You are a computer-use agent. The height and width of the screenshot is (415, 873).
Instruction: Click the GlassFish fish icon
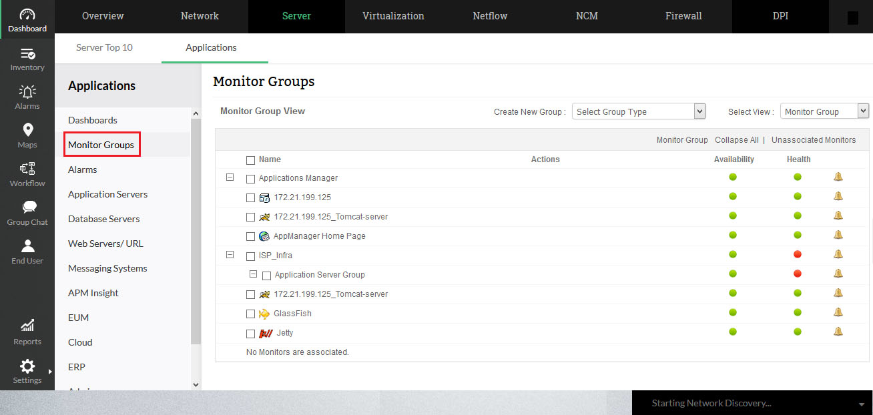tap(264, 314)
